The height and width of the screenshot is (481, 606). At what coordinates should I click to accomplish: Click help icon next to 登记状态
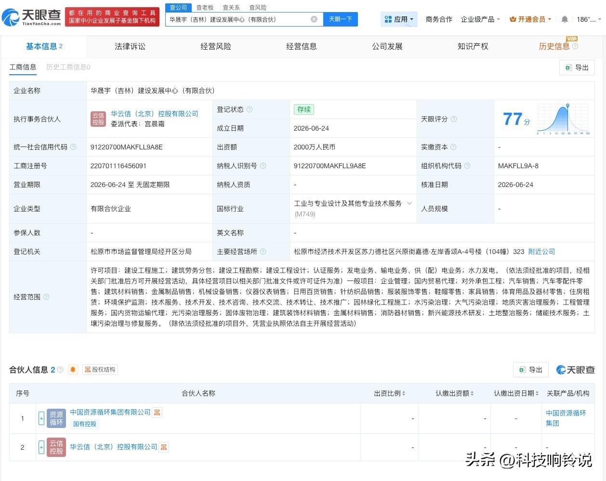250,109
